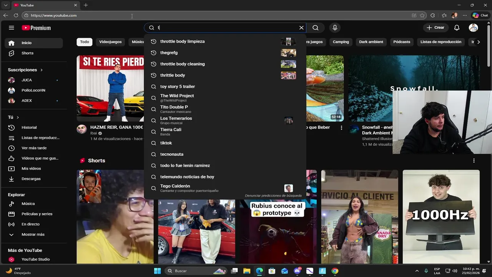Choose suggestion throttle body cleaning
Viewport: 492px width, 277px height.
(x=225, y=64)
